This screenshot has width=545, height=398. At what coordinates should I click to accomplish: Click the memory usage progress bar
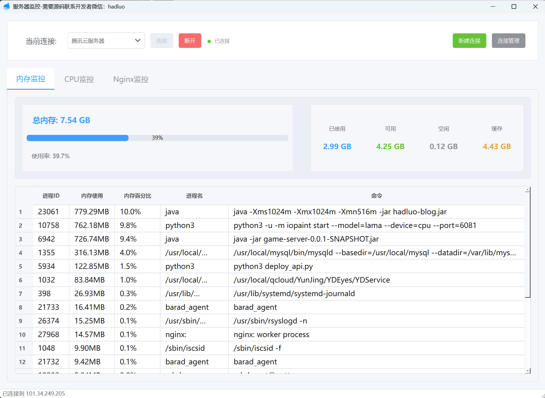pyautogui.click(x=157, y=138)
